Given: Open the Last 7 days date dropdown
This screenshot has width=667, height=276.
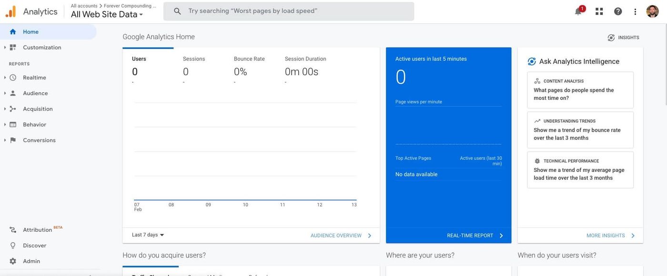Looking at the screenshot, I should pos(148,235).
